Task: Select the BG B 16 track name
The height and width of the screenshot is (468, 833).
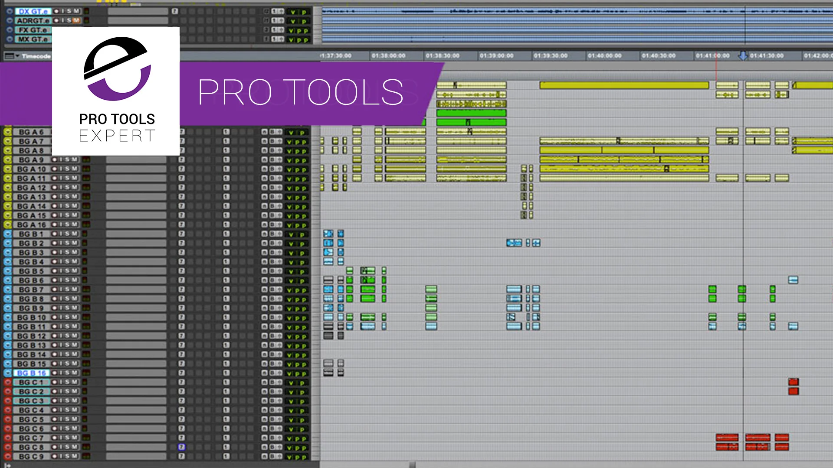Action: [x=30, y=372]
